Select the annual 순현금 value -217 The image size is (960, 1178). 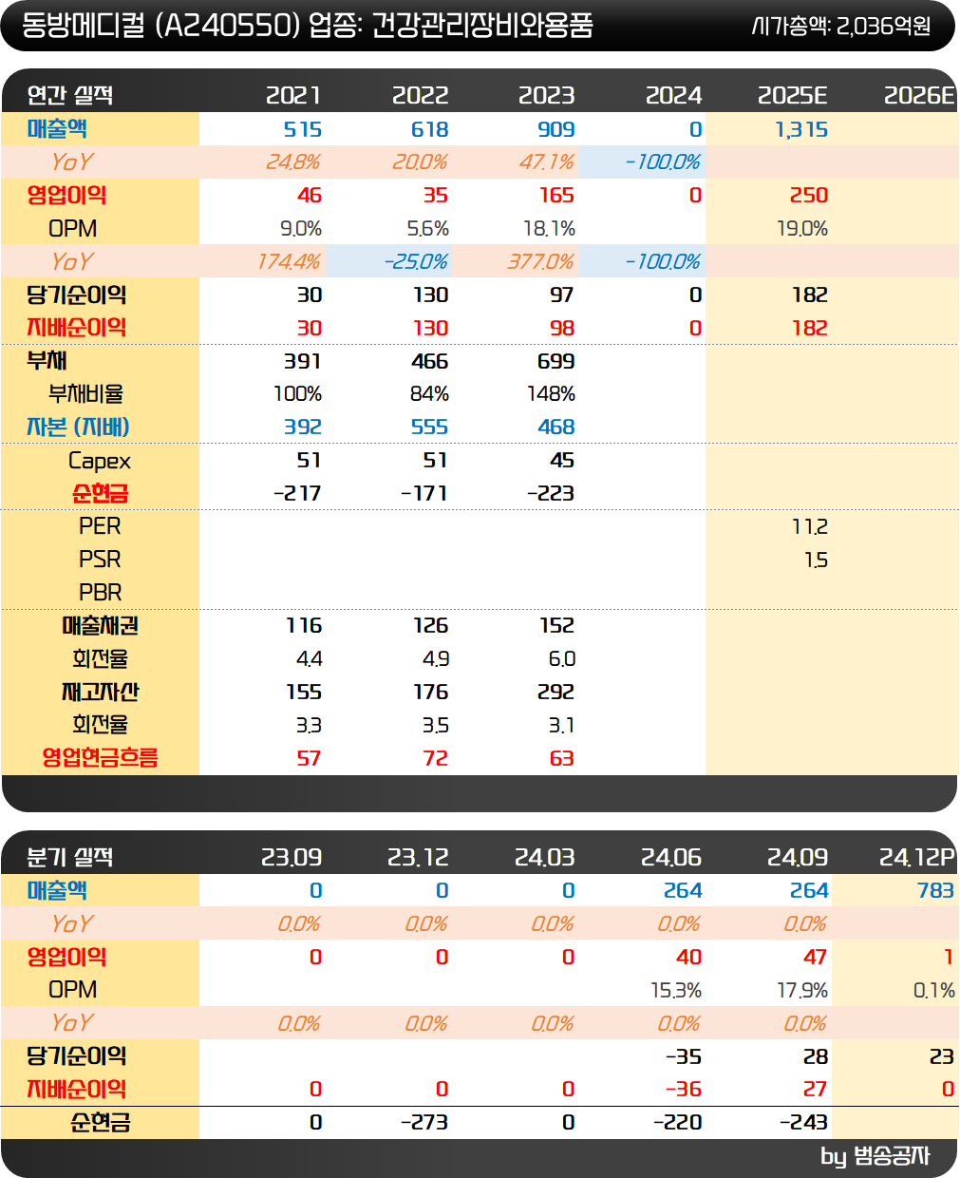(297, 494)
